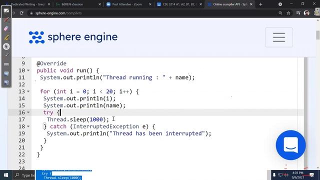
Task: Close the CSE 3214 tab
Action: coord(201,4)
